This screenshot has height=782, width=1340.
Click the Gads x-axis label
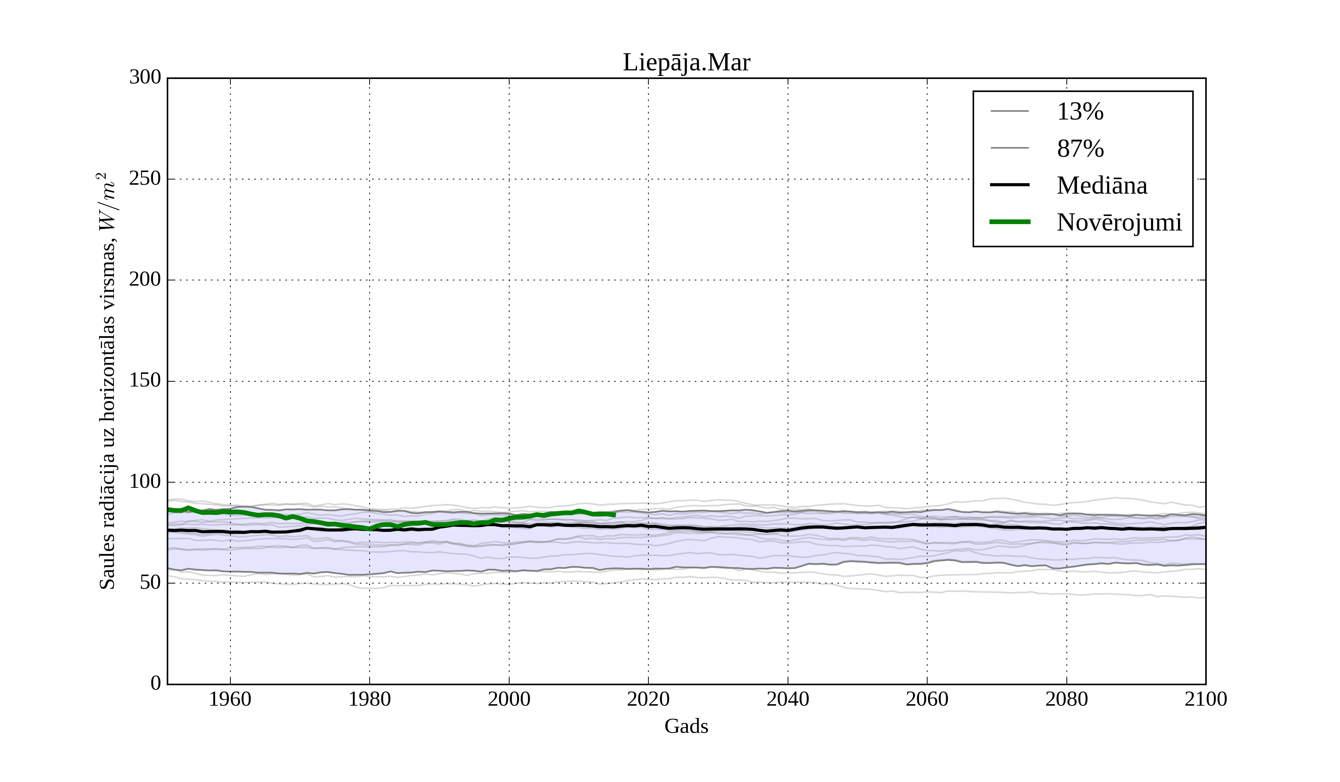686,726
